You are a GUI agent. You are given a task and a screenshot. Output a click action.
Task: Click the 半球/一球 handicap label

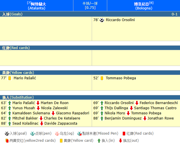click(x=90, y=3)
